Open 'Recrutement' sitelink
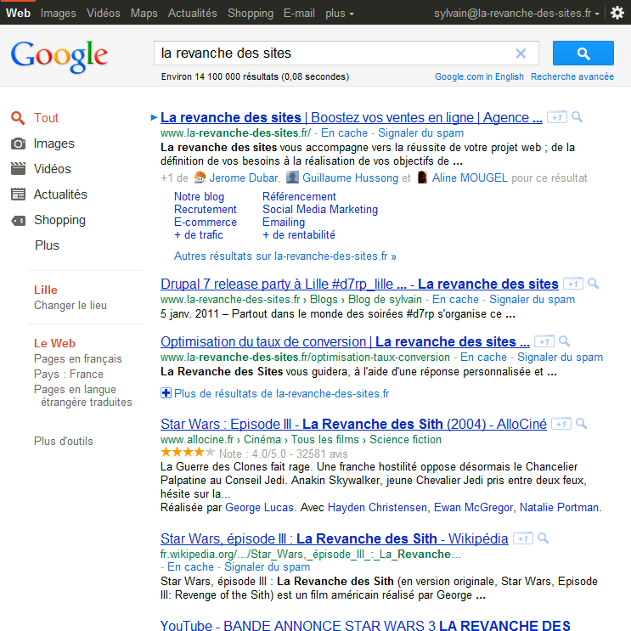 pyautogui.click(x=206, y=209)
